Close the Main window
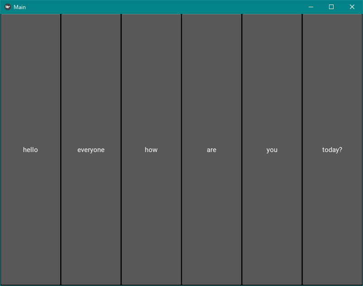363x286 pixels. pos(352,7)
